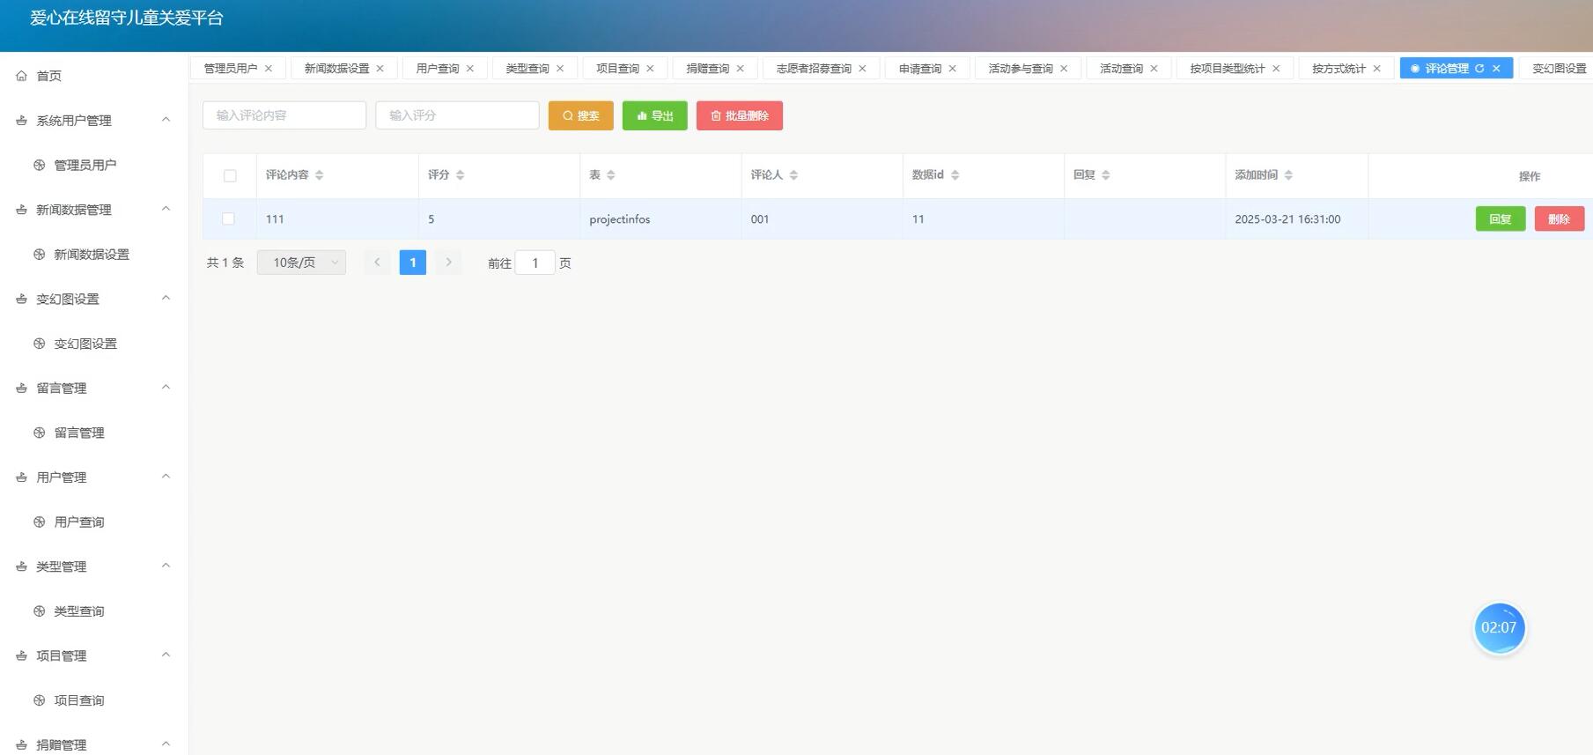Click the green 回复 button in row
Image resolution: width=1593 pixels, height=755 pixels.
[x=1501, y=219]
